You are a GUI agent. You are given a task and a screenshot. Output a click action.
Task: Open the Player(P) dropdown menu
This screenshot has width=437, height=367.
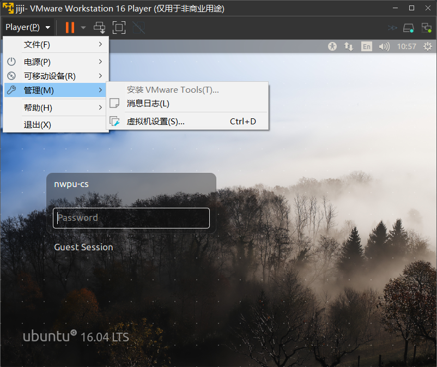pos(28,27)
